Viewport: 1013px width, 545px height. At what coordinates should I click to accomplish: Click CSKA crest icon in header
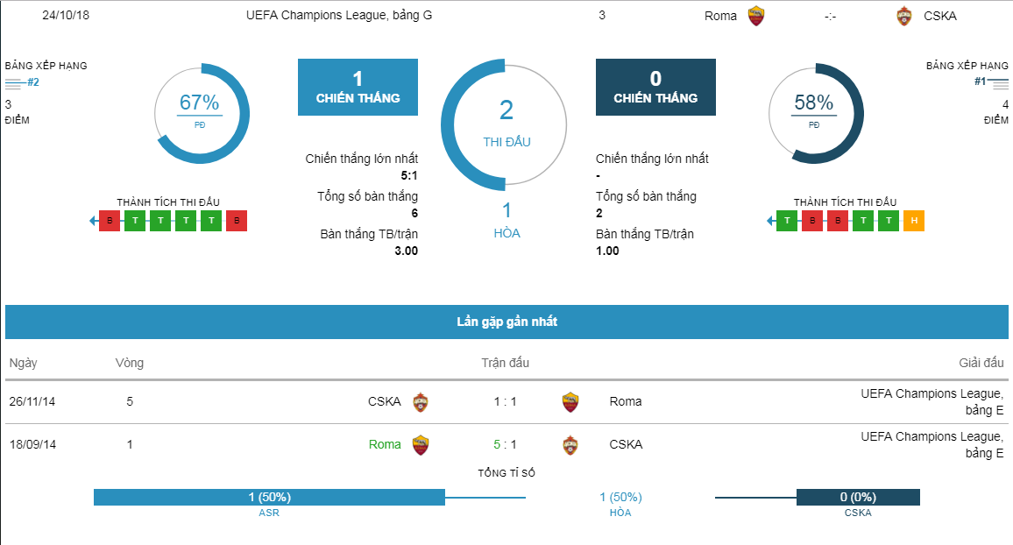[903, 16]
